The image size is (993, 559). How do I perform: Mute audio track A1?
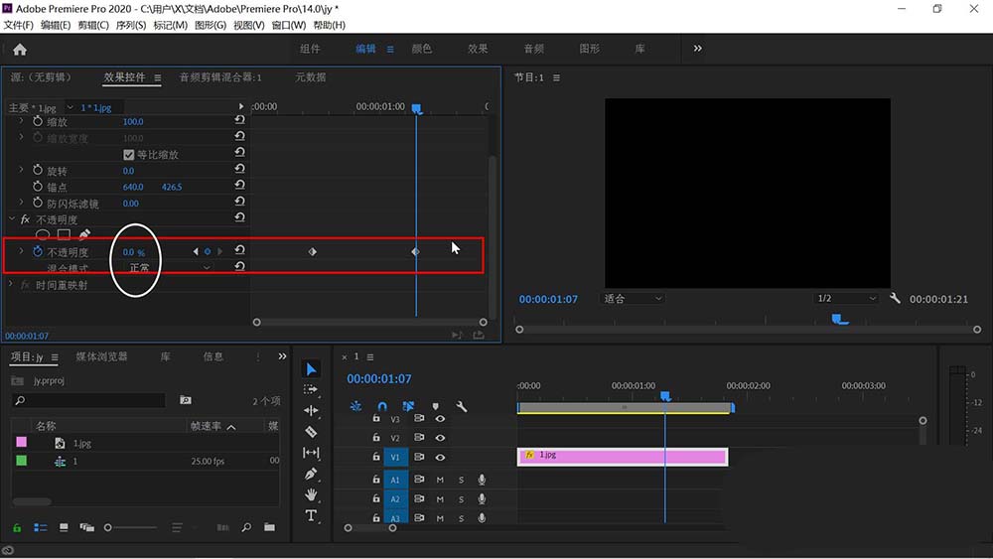pos(440,480)
